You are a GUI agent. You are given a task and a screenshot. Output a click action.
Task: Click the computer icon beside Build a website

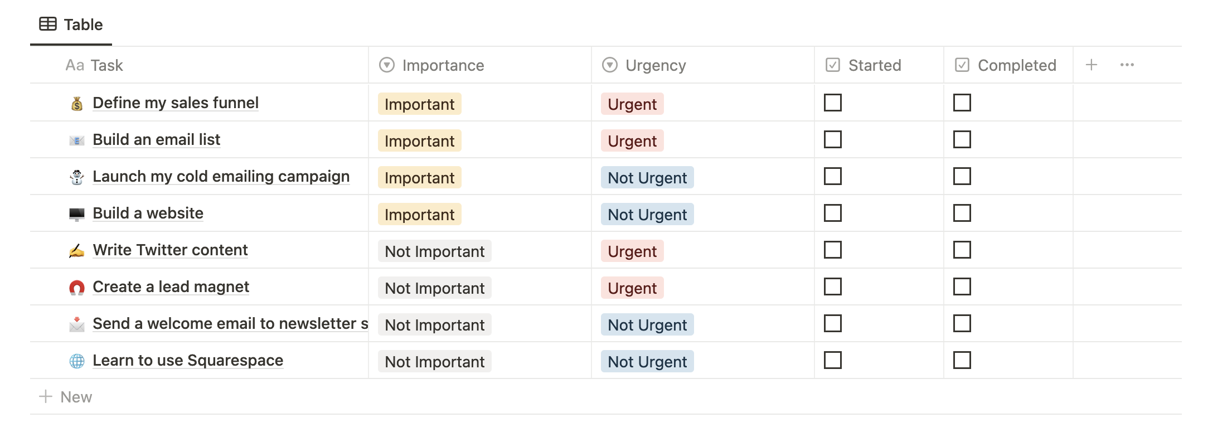tap(77, 214)
